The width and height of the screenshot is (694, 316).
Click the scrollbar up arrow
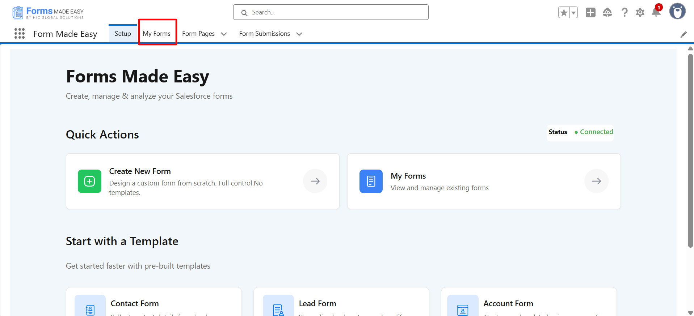pyautogui.click(x=690, y=48)
